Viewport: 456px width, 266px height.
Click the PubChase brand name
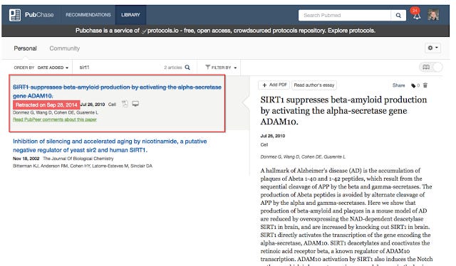coord(39,15)
